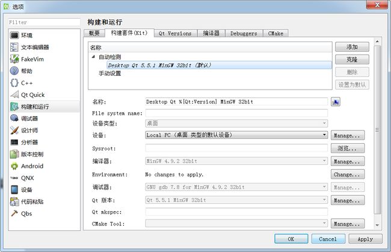Select the 设计师 designer category icon

[x=14, y=131]
